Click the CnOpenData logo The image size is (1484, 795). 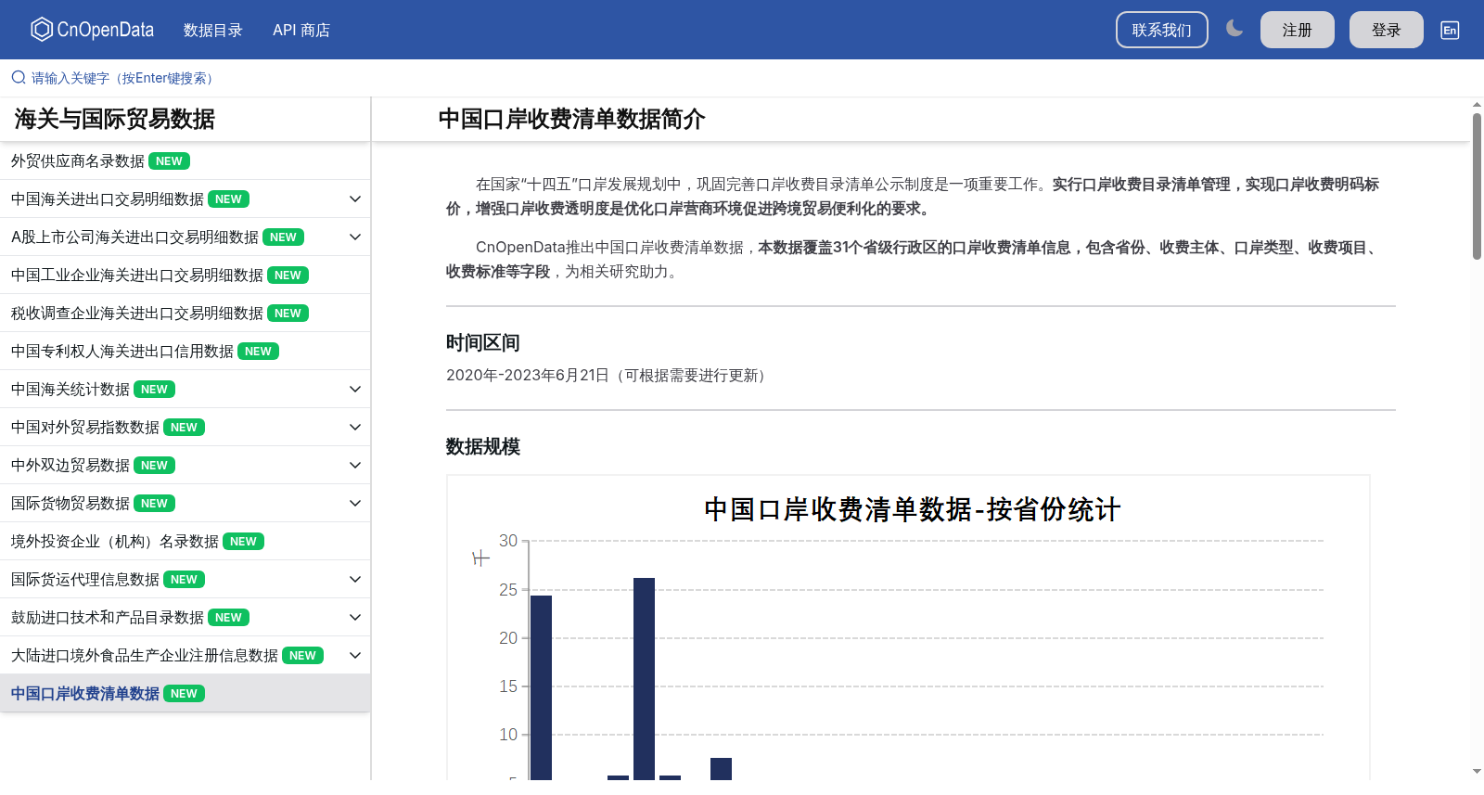(92, 30)
